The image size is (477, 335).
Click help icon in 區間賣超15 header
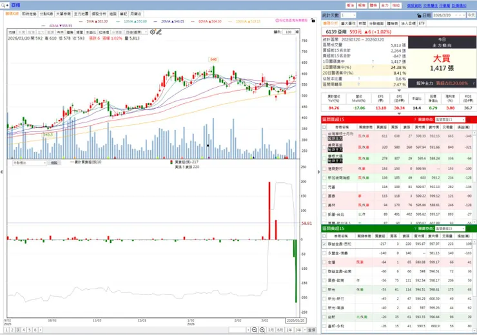415,228
